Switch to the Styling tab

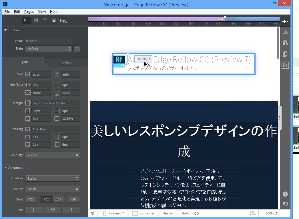coord(66,63)
